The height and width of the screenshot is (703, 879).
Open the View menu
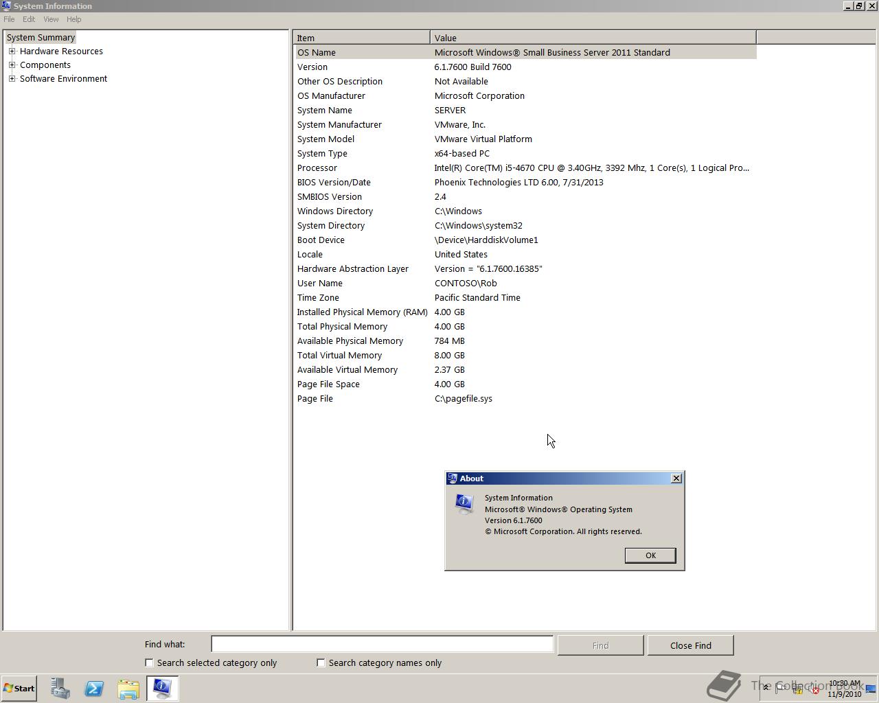(x=51, y=19)
